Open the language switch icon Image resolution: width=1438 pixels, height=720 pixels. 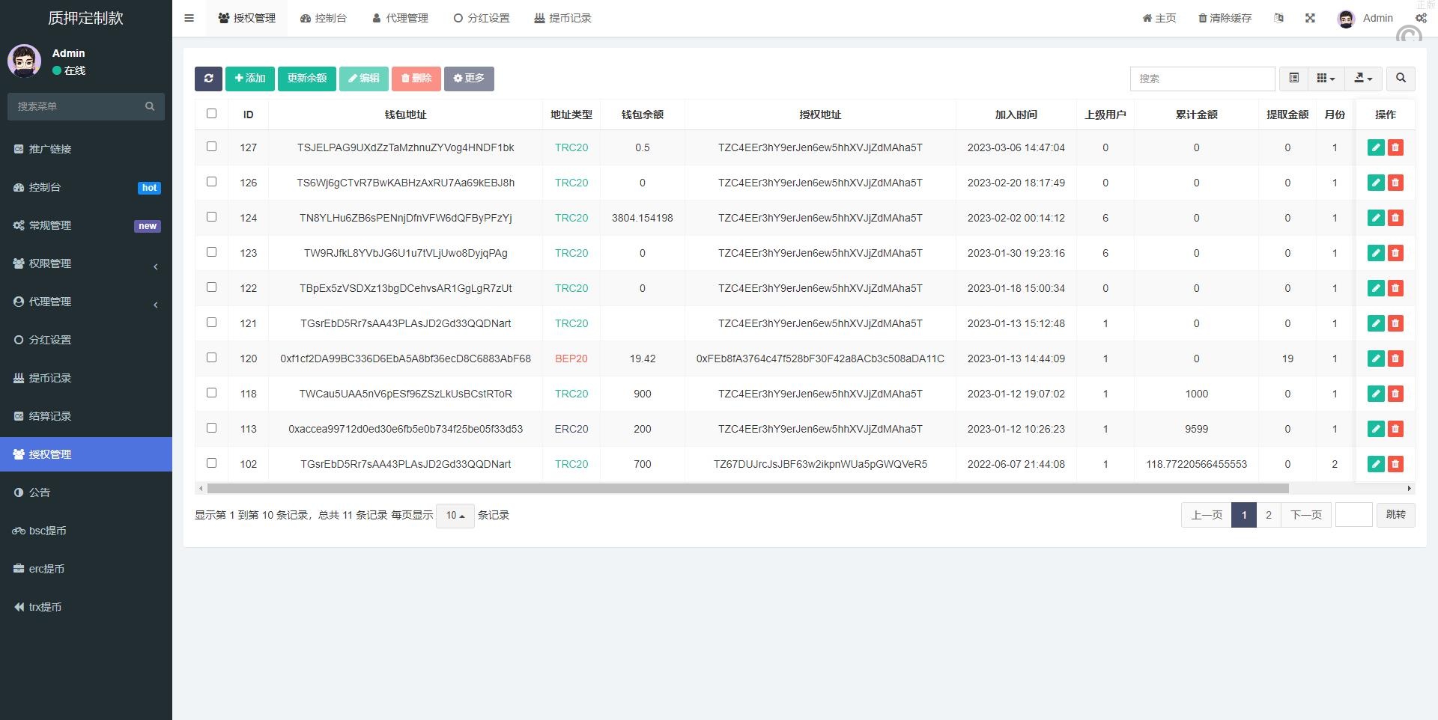click(x=1278, y=18)
